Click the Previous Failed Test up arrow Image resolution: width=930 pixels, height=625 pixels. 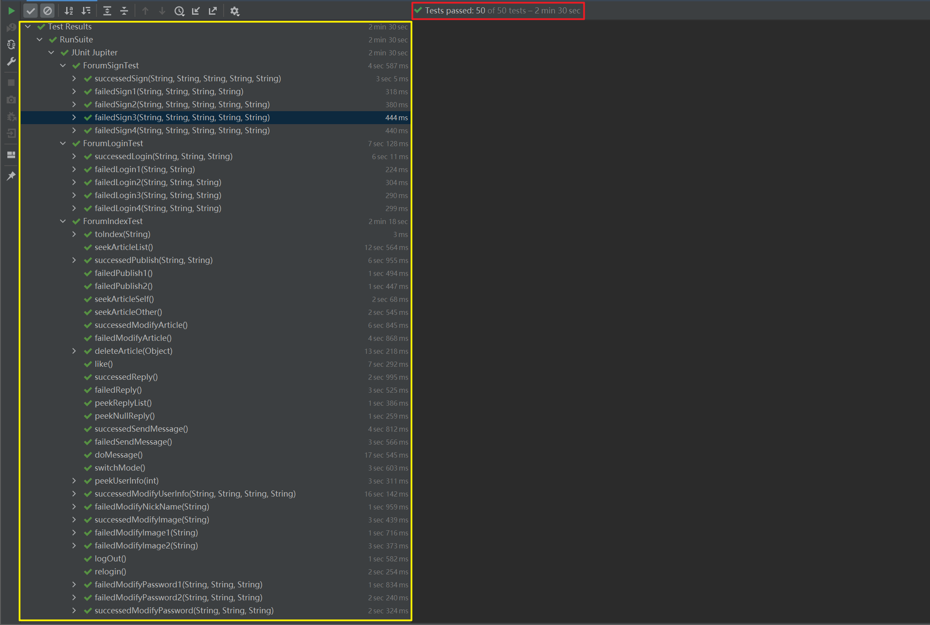point(145,11)
